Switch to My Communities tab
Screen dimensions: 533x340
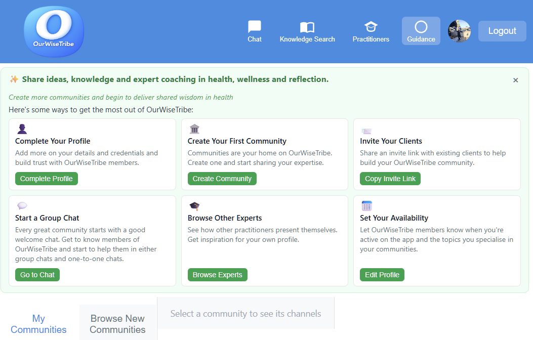point(39,324)
